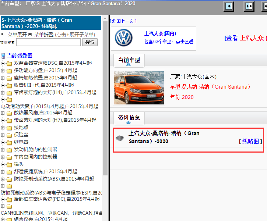Expand the 双离合器变速箱DSG tree node

tap(3, 63)
